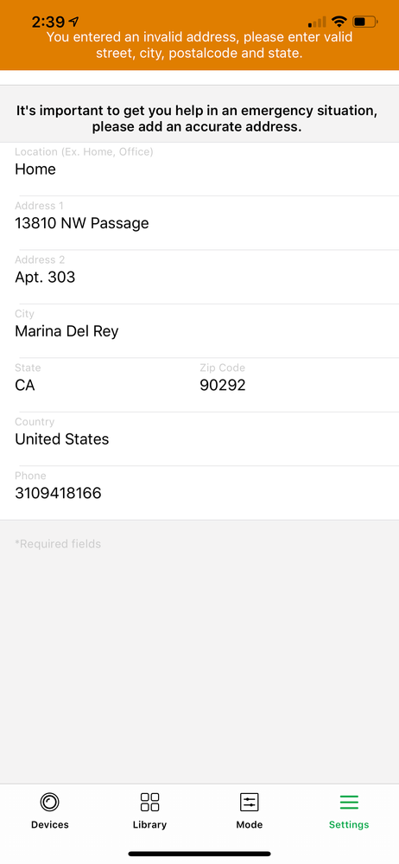Viewport: 399px width, 864px height.
Task: Select the Mode sliders icon
Action: pyautogui.click(x=250, y=802)
